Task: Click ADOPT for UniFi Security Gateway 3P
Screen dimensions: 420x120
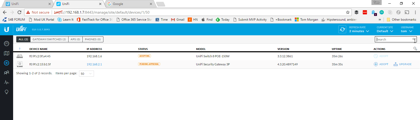Action: 381,64
